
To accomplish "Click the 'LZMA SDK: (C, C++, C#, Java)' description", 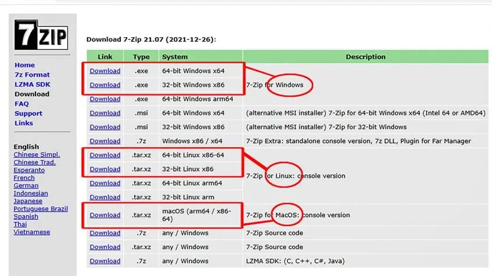I will tap(295, 262).
